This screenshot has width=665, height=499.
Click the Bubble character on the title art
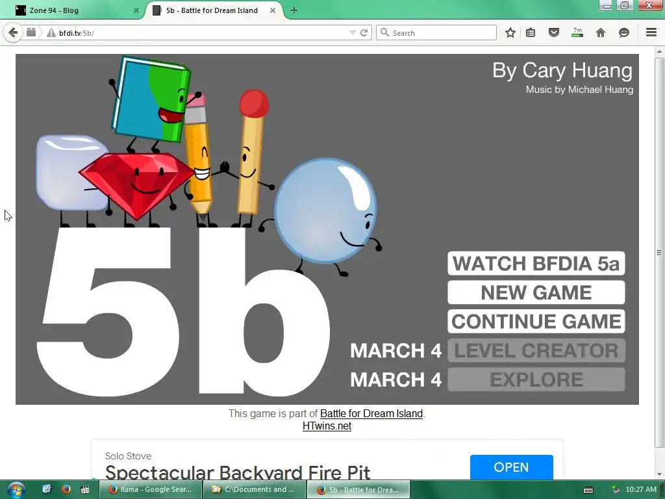coord(327,212)
